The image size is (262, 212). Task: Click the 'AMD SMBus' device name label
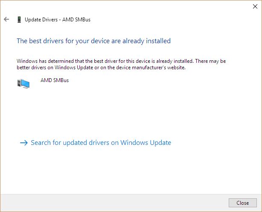coord(55,80)
